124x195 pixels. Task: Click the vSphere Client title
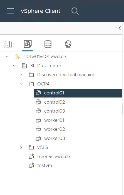[x=41, y=11]
